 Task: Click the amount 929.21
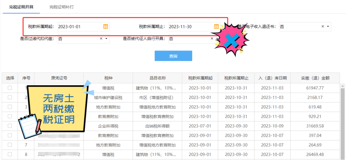315,117
